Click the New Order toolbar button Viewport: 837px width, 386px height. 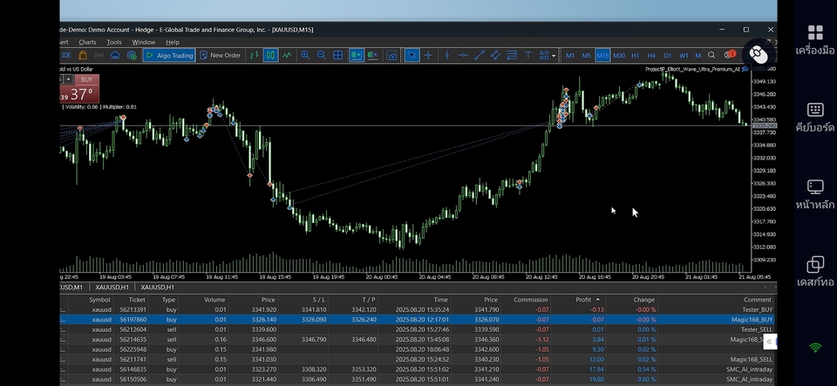(x=220, y=55)
